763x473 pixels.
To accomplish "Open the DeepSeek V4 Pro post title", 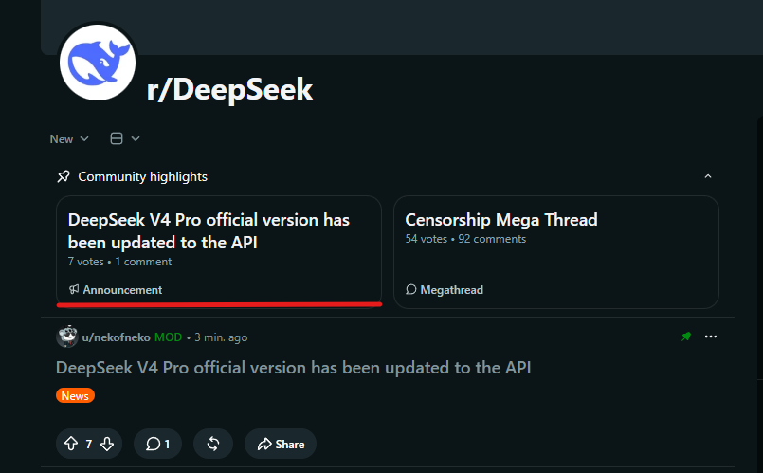I will click(x=293, y=368).
